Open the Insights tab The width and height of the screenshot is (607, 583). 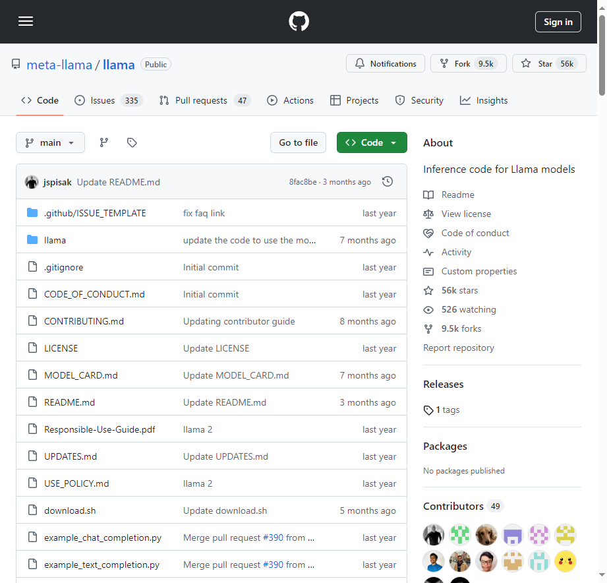point(484,100)
